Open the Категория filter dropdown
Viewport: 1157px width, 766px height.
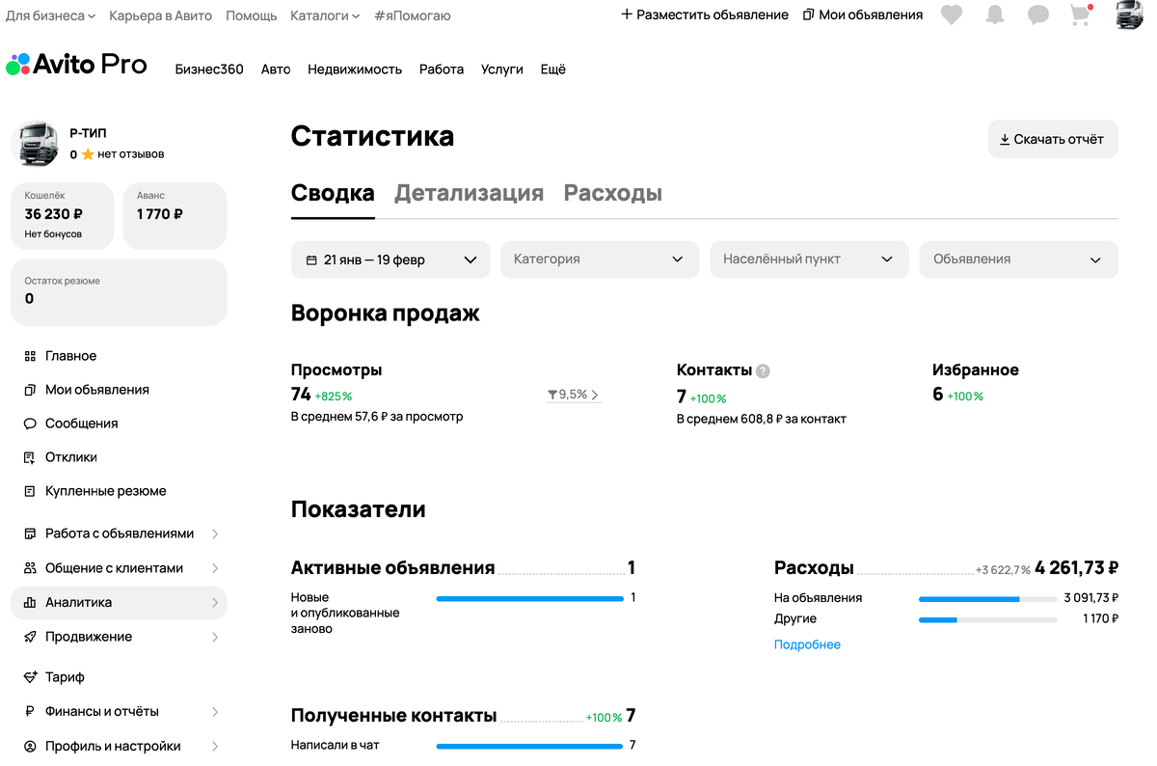pos(600,260)
